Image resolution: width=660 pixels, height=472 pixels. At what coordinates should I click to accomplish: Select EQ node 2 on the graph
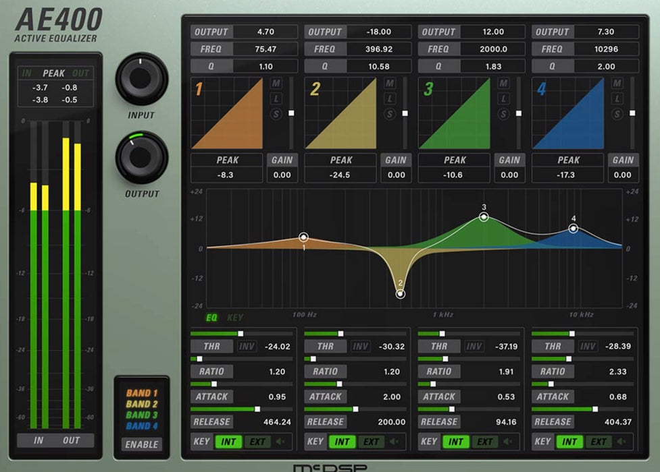(401, 293)
